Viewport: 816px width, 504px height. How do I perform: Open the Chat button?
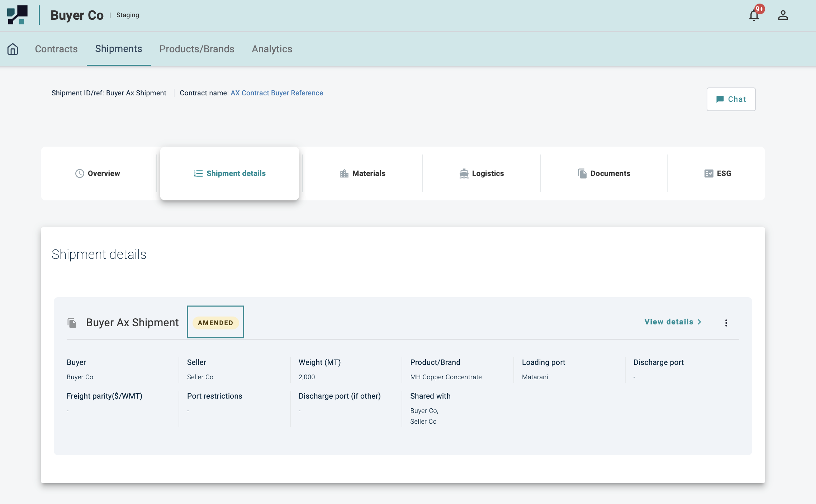731,99
